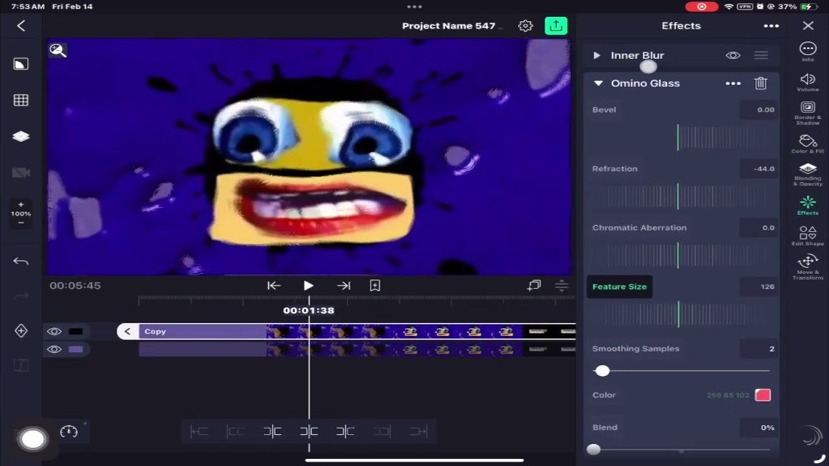Select the Copy layer label
The width and height of the screenshot is (829, 466).
[155, 331]
